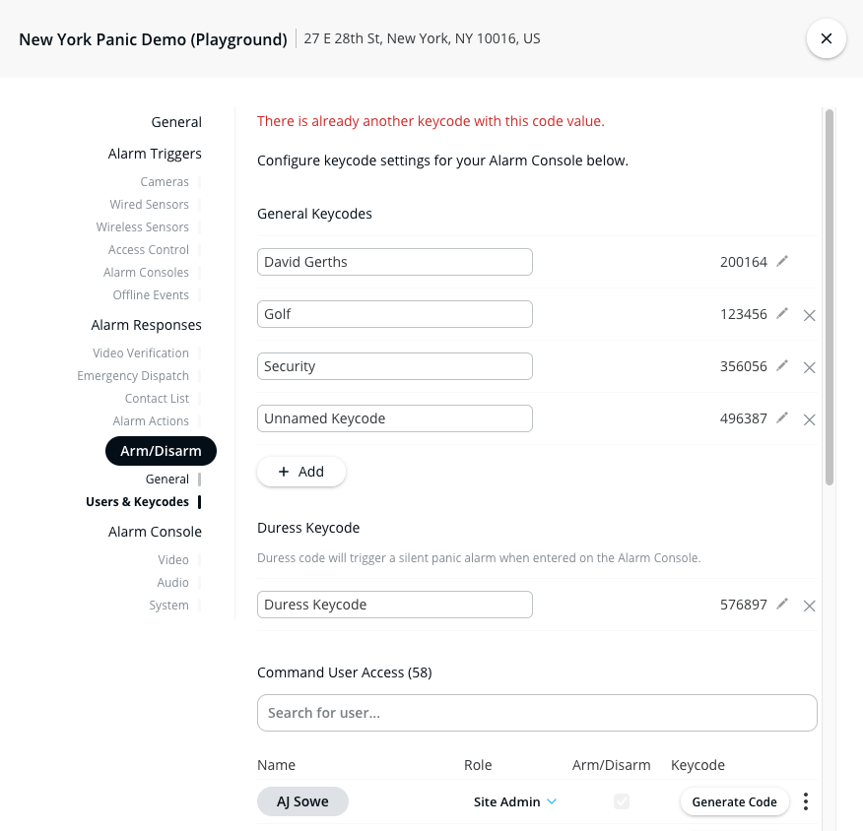Viewport: 863px width, 831px height.
Task: Select the Arm/Disarm sidebar section
Action: [x=161, y=451]
